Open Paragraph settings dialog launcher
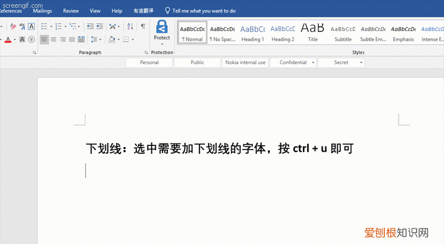The width and height of the screenshot is (444, 244). [x=146, y=53]
